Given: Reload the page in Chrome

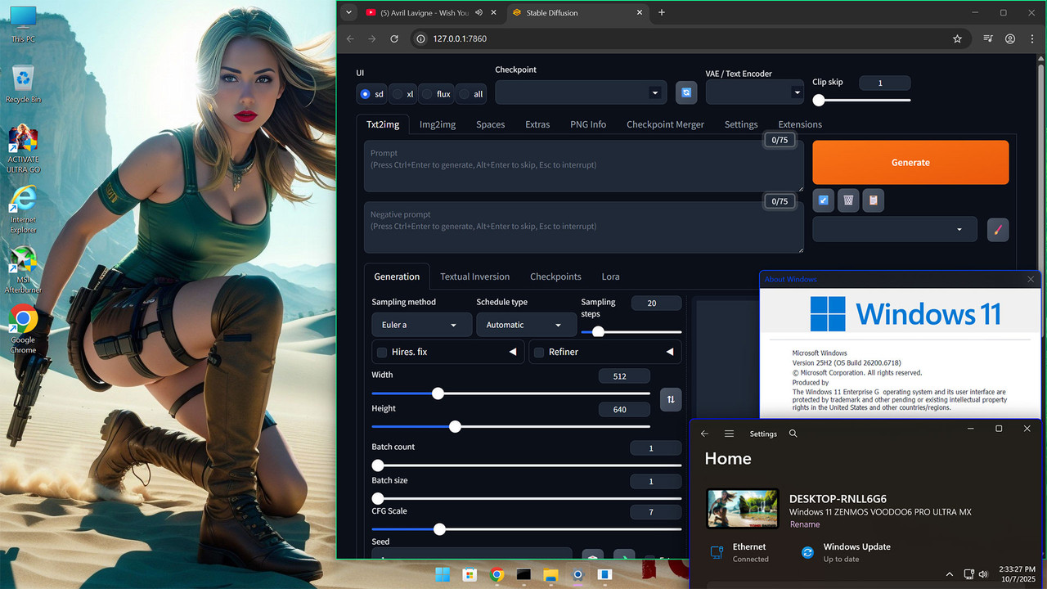Looking at the screenshot, I should click(x=394, y=38).
